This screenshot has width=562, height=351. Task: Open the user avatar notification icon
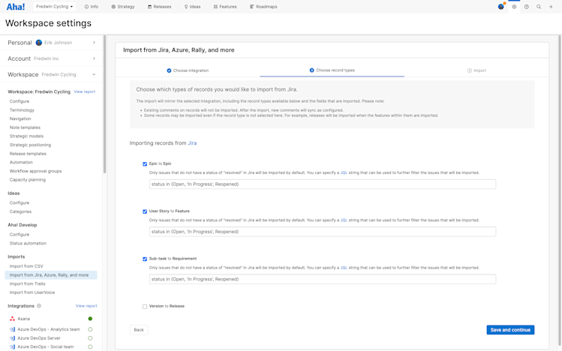point(501,7)
